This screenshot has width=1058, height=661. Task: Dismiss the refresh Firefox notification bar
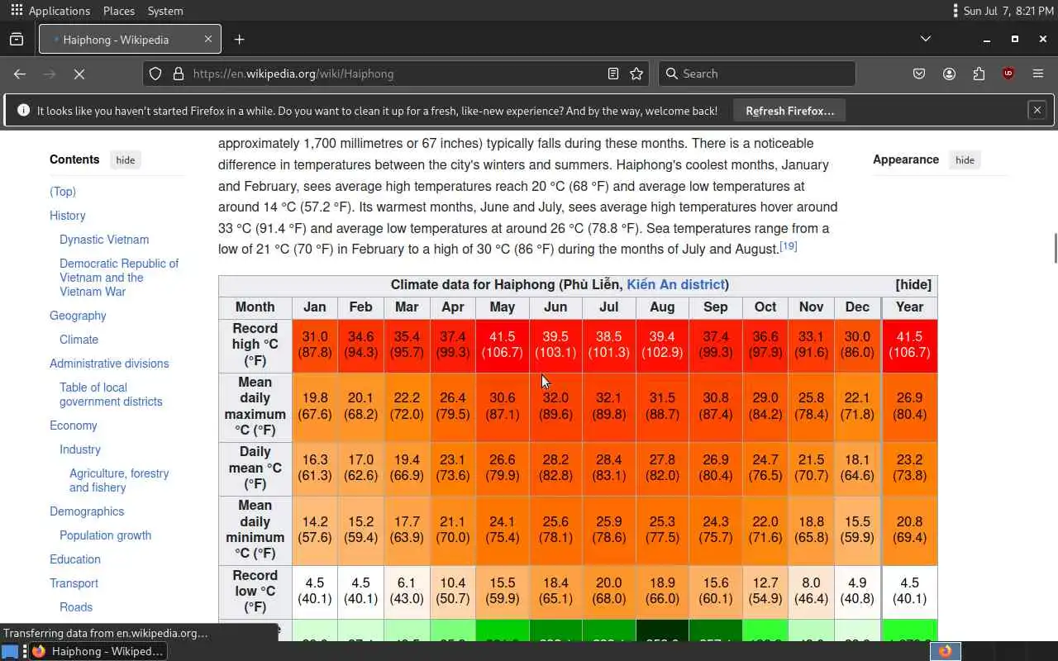coord(1037,110)
